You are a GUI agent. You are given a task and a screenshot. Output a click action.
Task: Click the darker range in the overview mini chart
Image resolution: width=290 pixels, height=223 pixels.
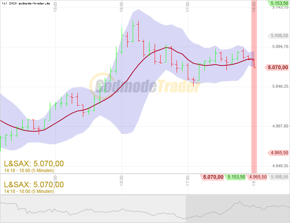(x=238, y=209)
